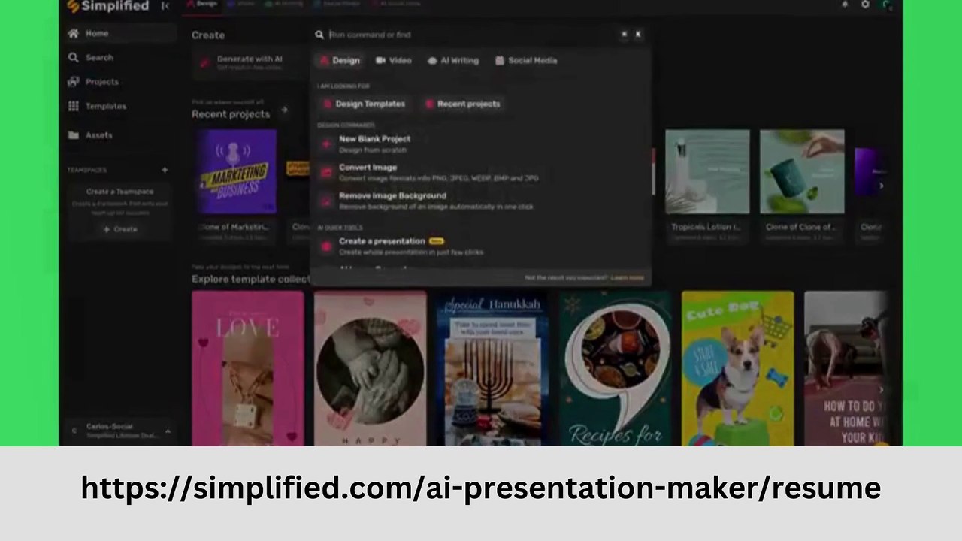Click the Tropicals Lotion project title
This screenshot has height=541, width=962.
[706, 227]
